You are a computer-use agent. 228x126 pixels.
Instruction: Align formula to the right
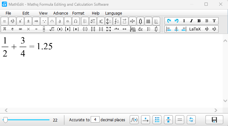click(x=184, y=29)
